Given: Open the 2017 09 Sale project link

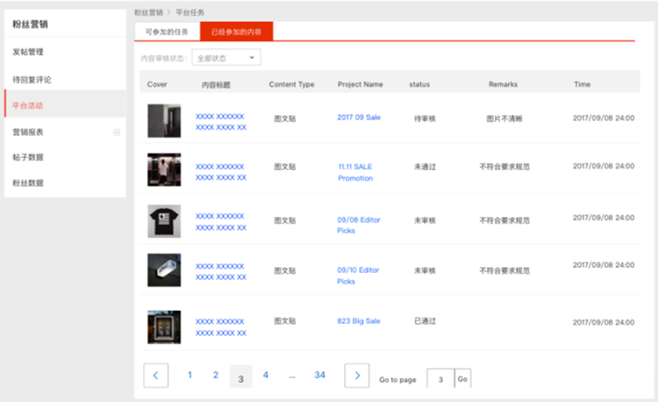Looking at the screenshot, I should (358, 117).
